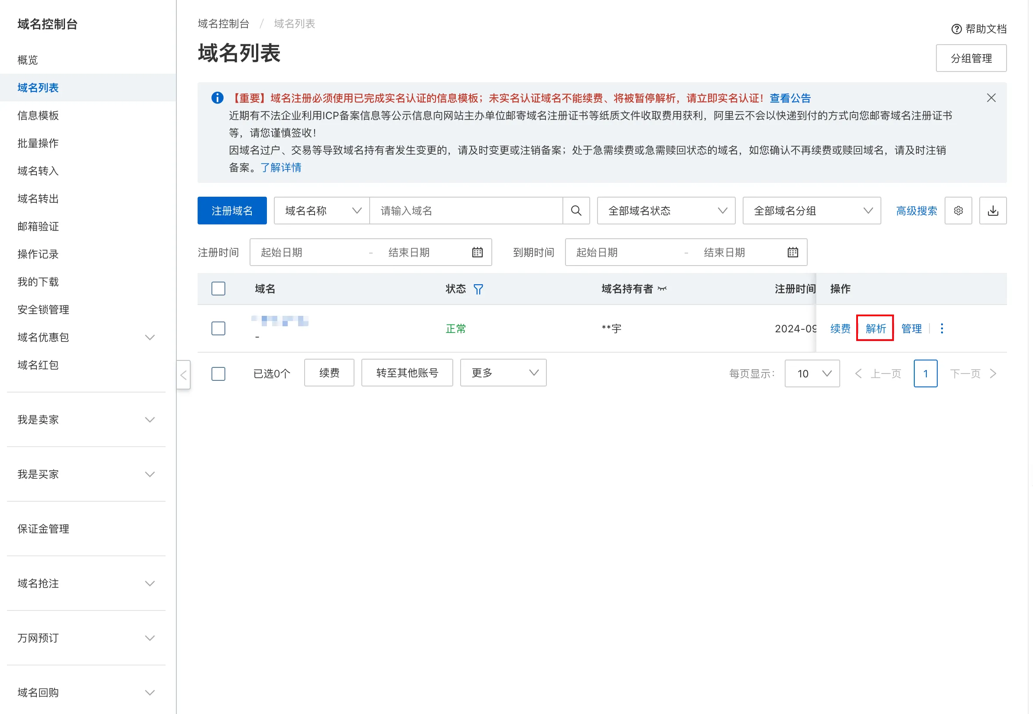Click expiry time 结束日期 field
This screenshot has width=1033, height=714.
coord(738,252)
